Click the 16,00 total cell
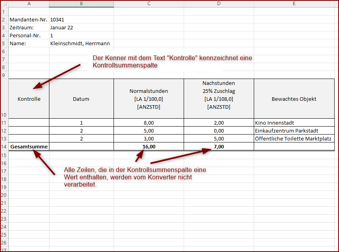 pos(149,146)
